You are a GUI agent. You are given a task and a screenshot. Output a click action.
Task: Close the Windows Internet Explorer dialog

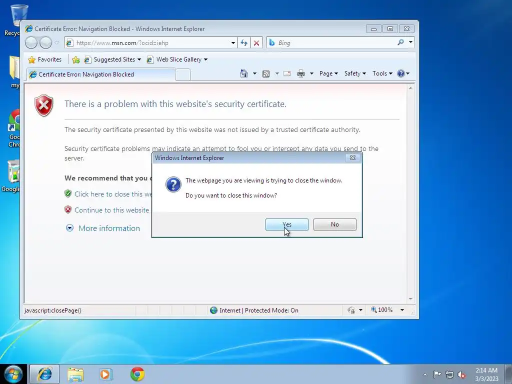352,157
